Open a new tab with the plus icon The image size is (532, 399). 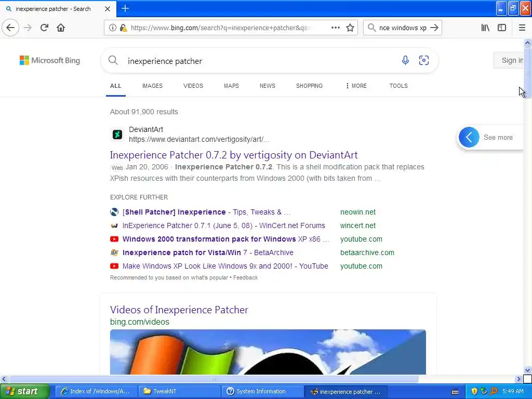[x=125, y=8]
